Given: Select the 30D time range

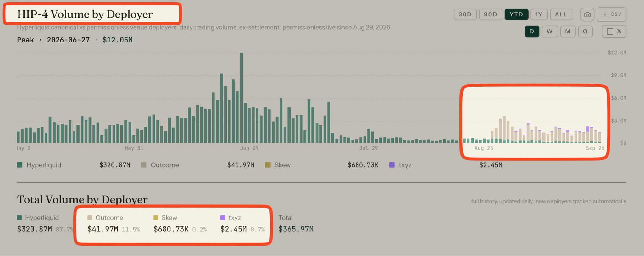Looking at the screenshot, I should pyautogui.click(x=465, y=14).
